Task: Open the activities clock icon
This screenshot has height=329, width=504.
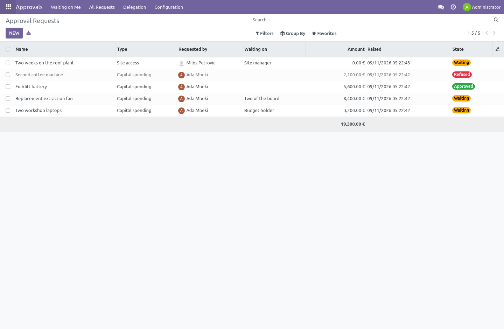Action: (453, 7)
